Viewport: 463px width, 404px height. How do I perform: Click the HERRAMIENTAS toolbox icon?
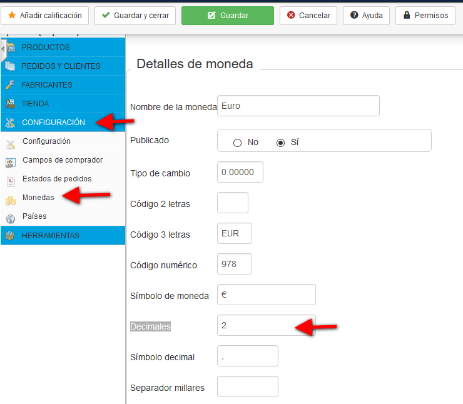pyautogui.click(x=10, y=236)
